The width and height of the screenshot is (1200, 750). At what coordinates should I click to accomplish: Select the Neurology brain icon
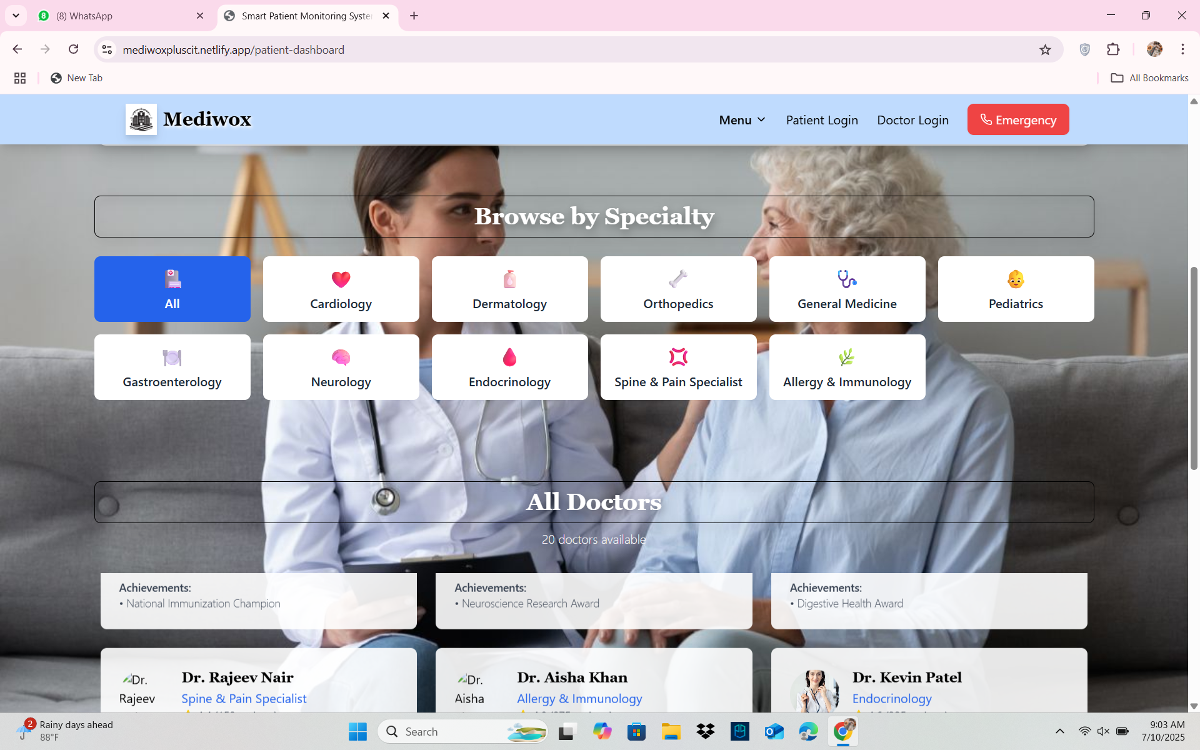341,357
